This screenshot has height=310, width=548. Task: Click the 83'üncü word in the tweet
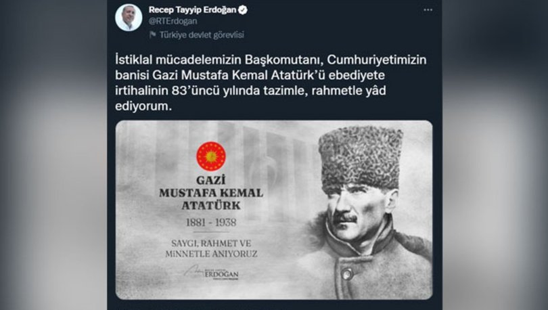[196, 91]
